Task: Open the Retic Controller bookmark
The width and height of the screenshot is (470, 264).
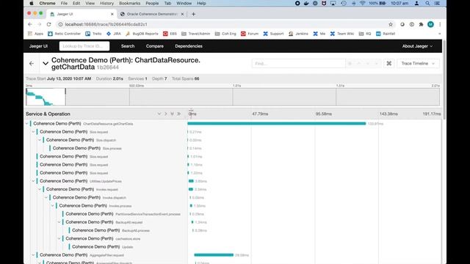Action: [x=65, y=34]
